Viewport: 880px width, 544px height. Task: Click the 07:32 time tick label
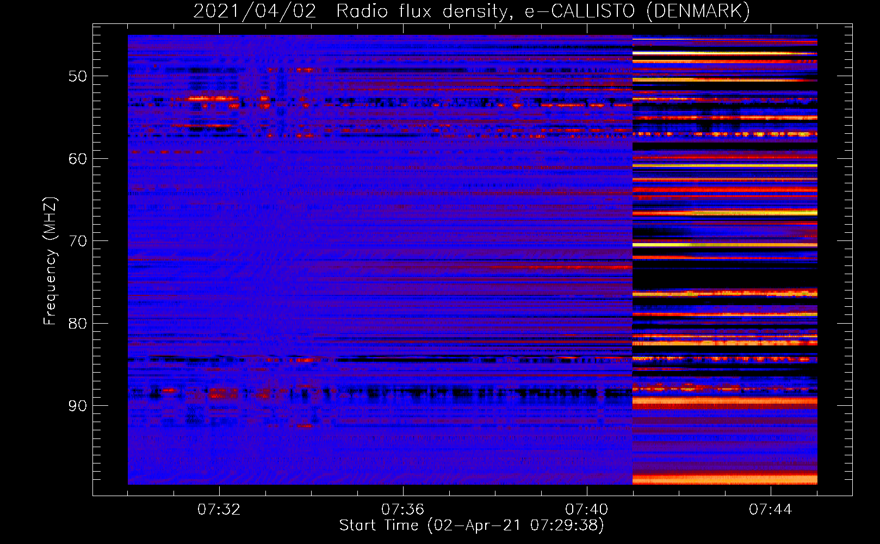219,510
